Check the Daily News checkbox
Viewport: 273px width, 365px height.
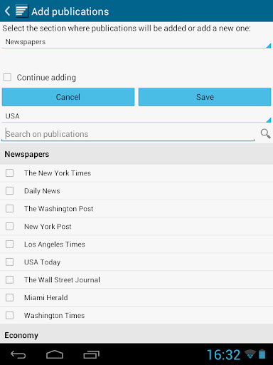tap(9, 190)
